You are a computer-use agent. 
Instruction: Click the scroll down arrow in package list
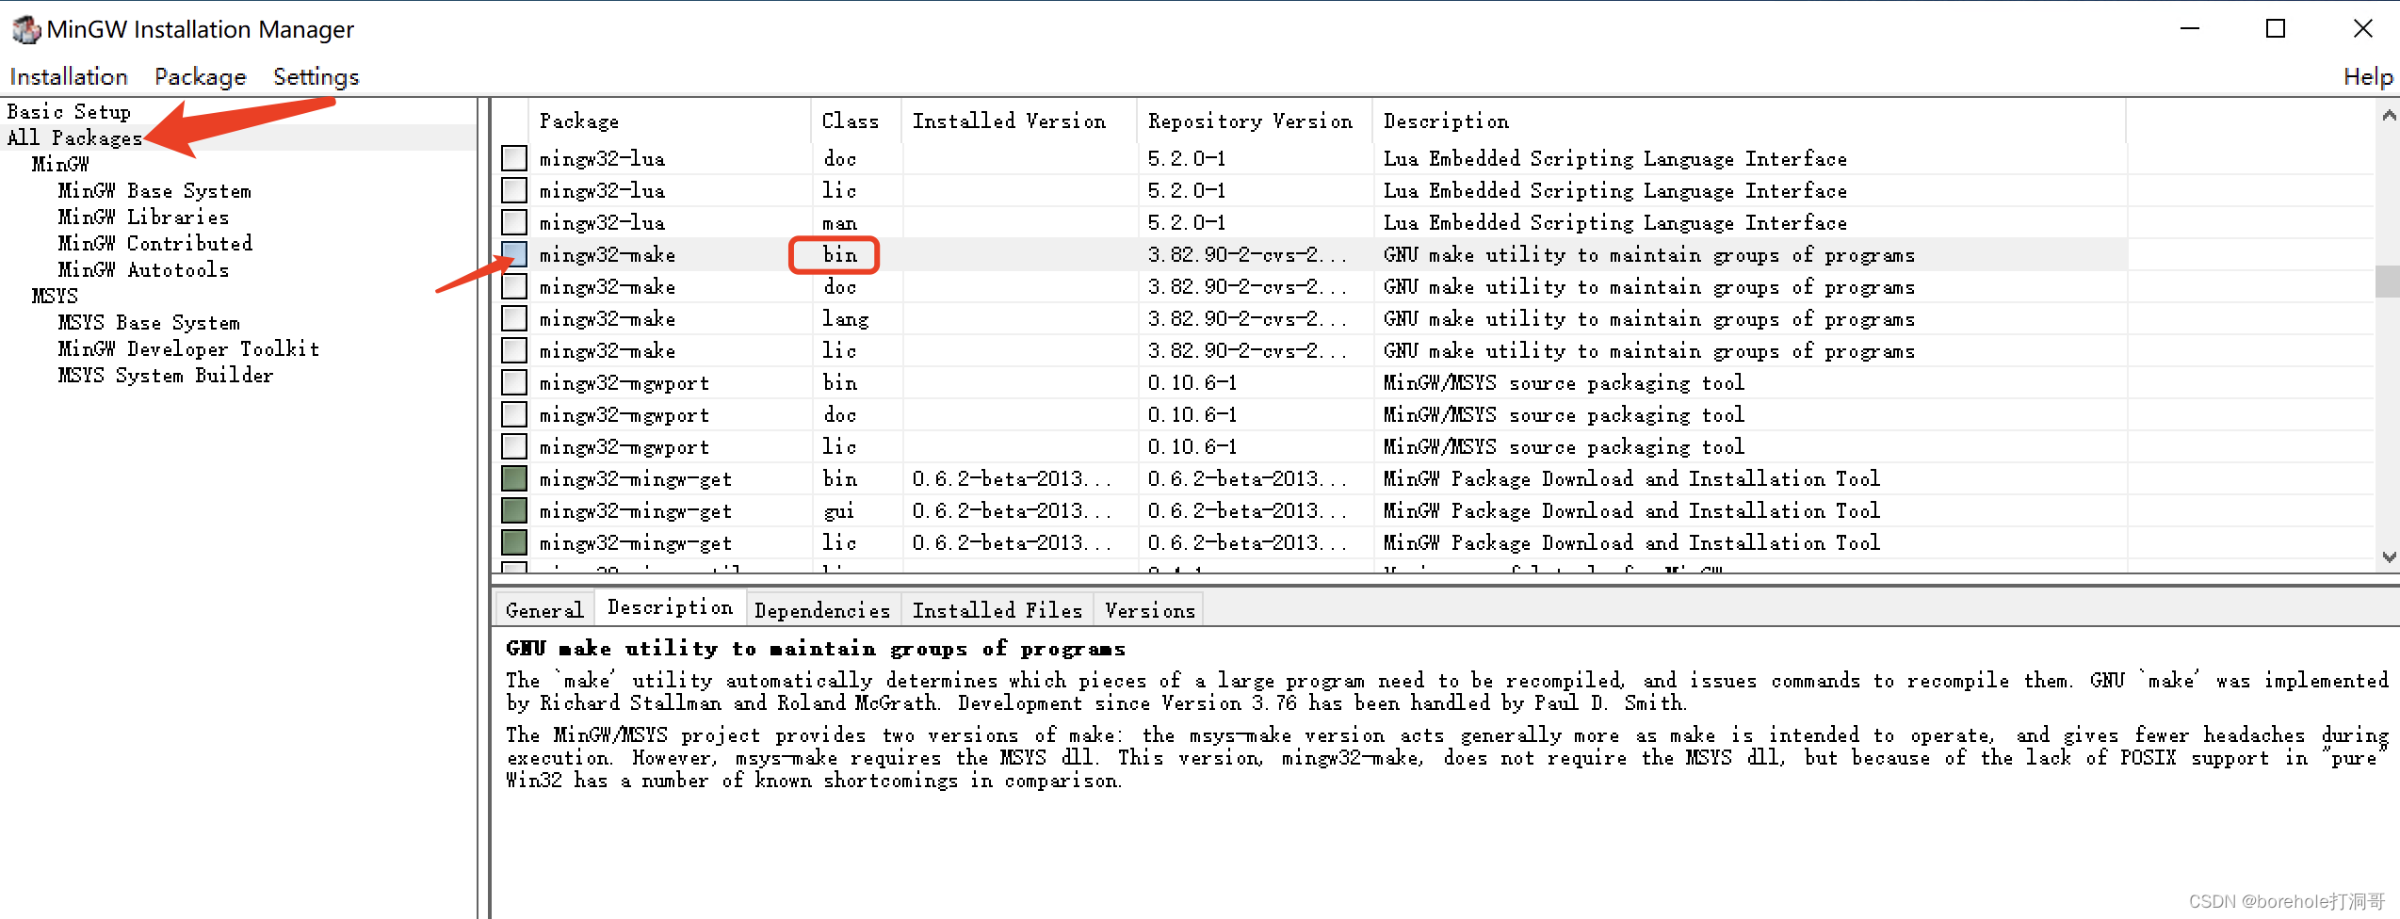coord(2389,556)
